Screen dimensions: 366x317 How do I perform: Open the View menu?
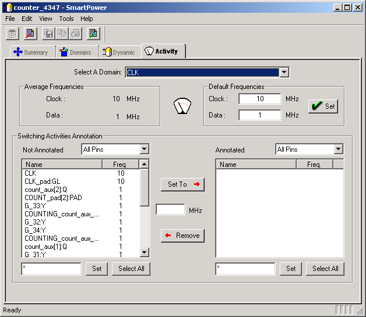tap(45, 19)
